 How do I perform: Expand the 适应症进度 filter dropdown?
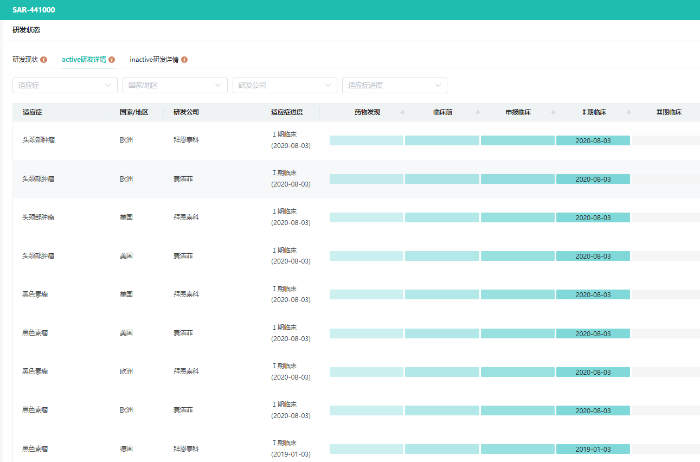(x=394, y=85)
